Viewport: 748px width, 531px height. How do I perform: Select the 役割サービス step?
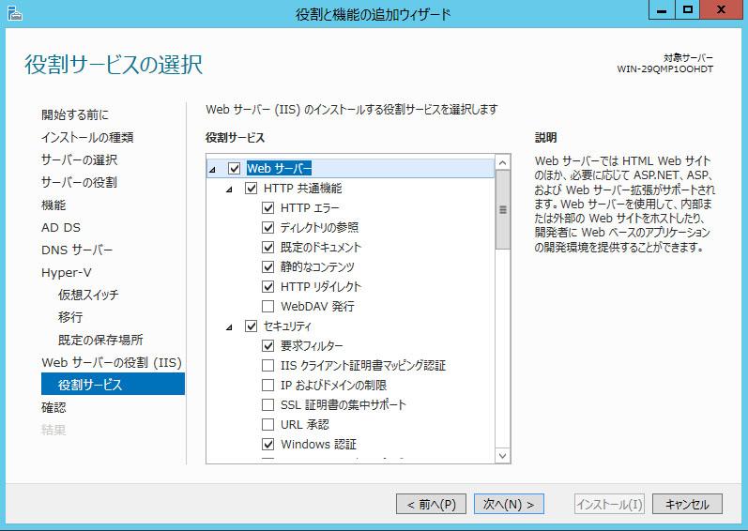point(113,385)
